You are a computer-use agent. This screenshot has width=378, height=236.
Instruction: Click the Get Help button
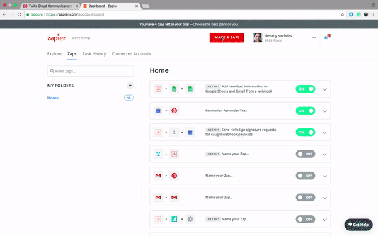(x=358, y=225)
